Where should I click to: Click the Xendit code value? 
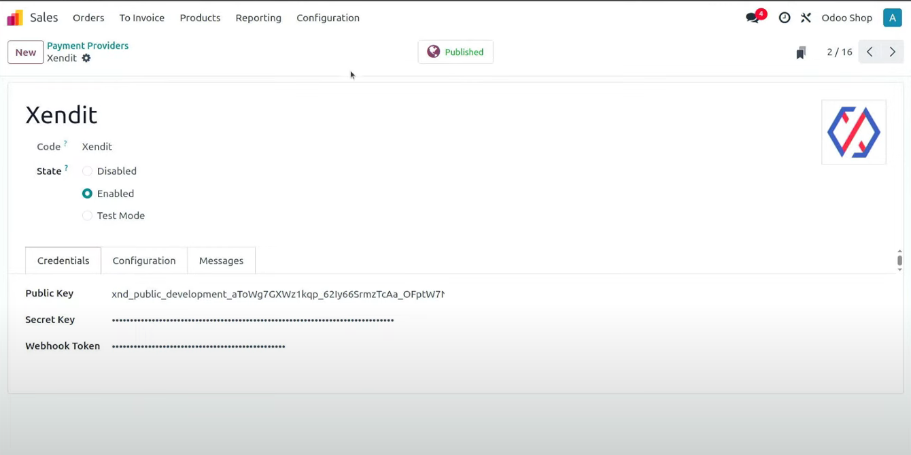point(97,147)
